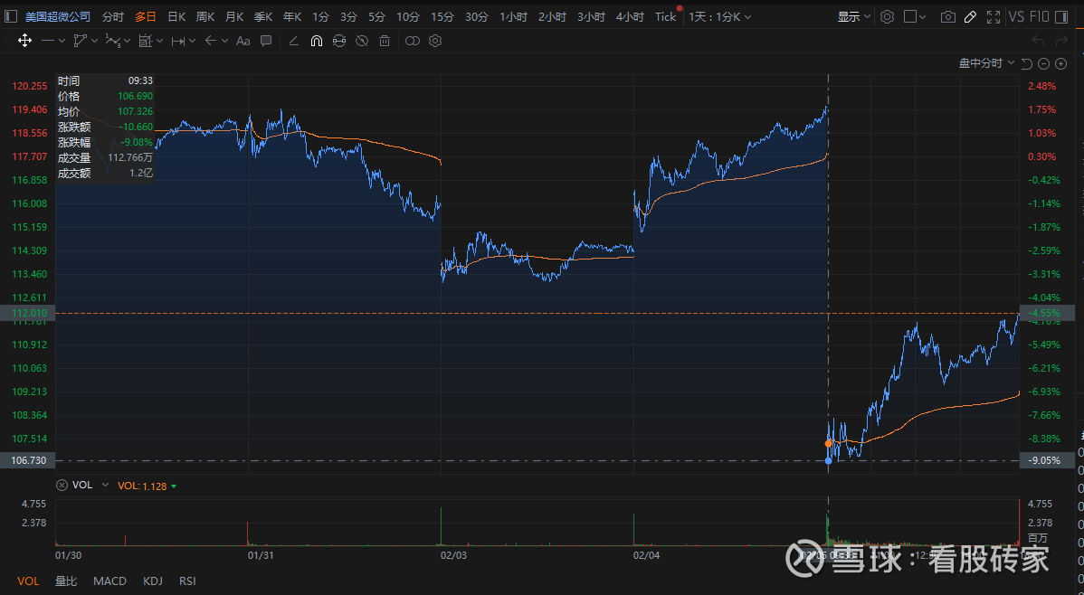Switch to 日K chart tab
This screenshot has height=595, width=1084.
click(176, 16)
